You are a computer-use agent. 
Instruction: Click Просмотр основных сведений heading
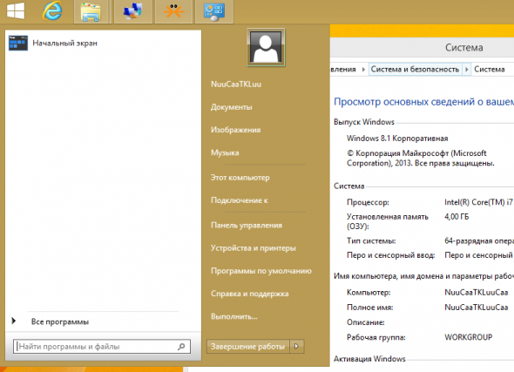pyautogui.click(x=423, y=102)
